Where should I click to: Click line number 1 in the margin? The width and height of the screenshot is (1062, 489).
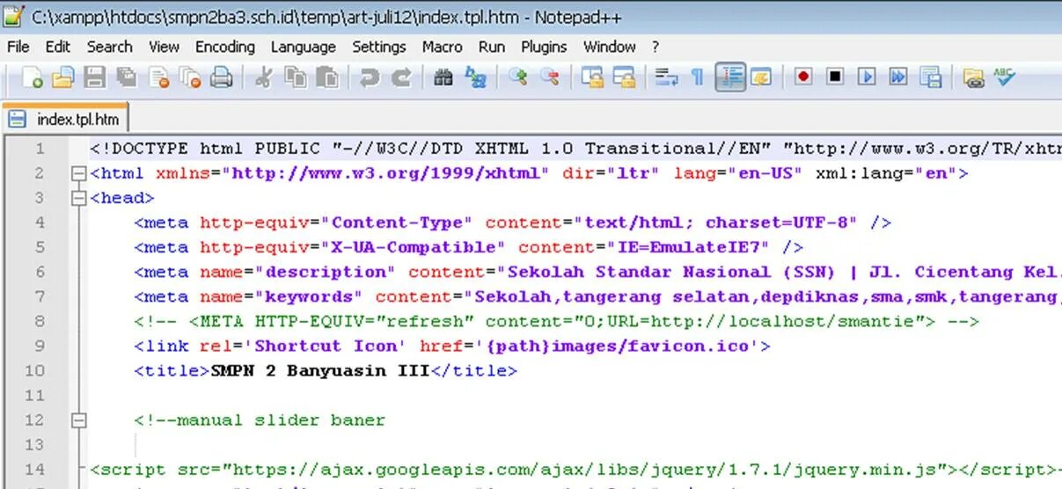[x=40, y=149]
